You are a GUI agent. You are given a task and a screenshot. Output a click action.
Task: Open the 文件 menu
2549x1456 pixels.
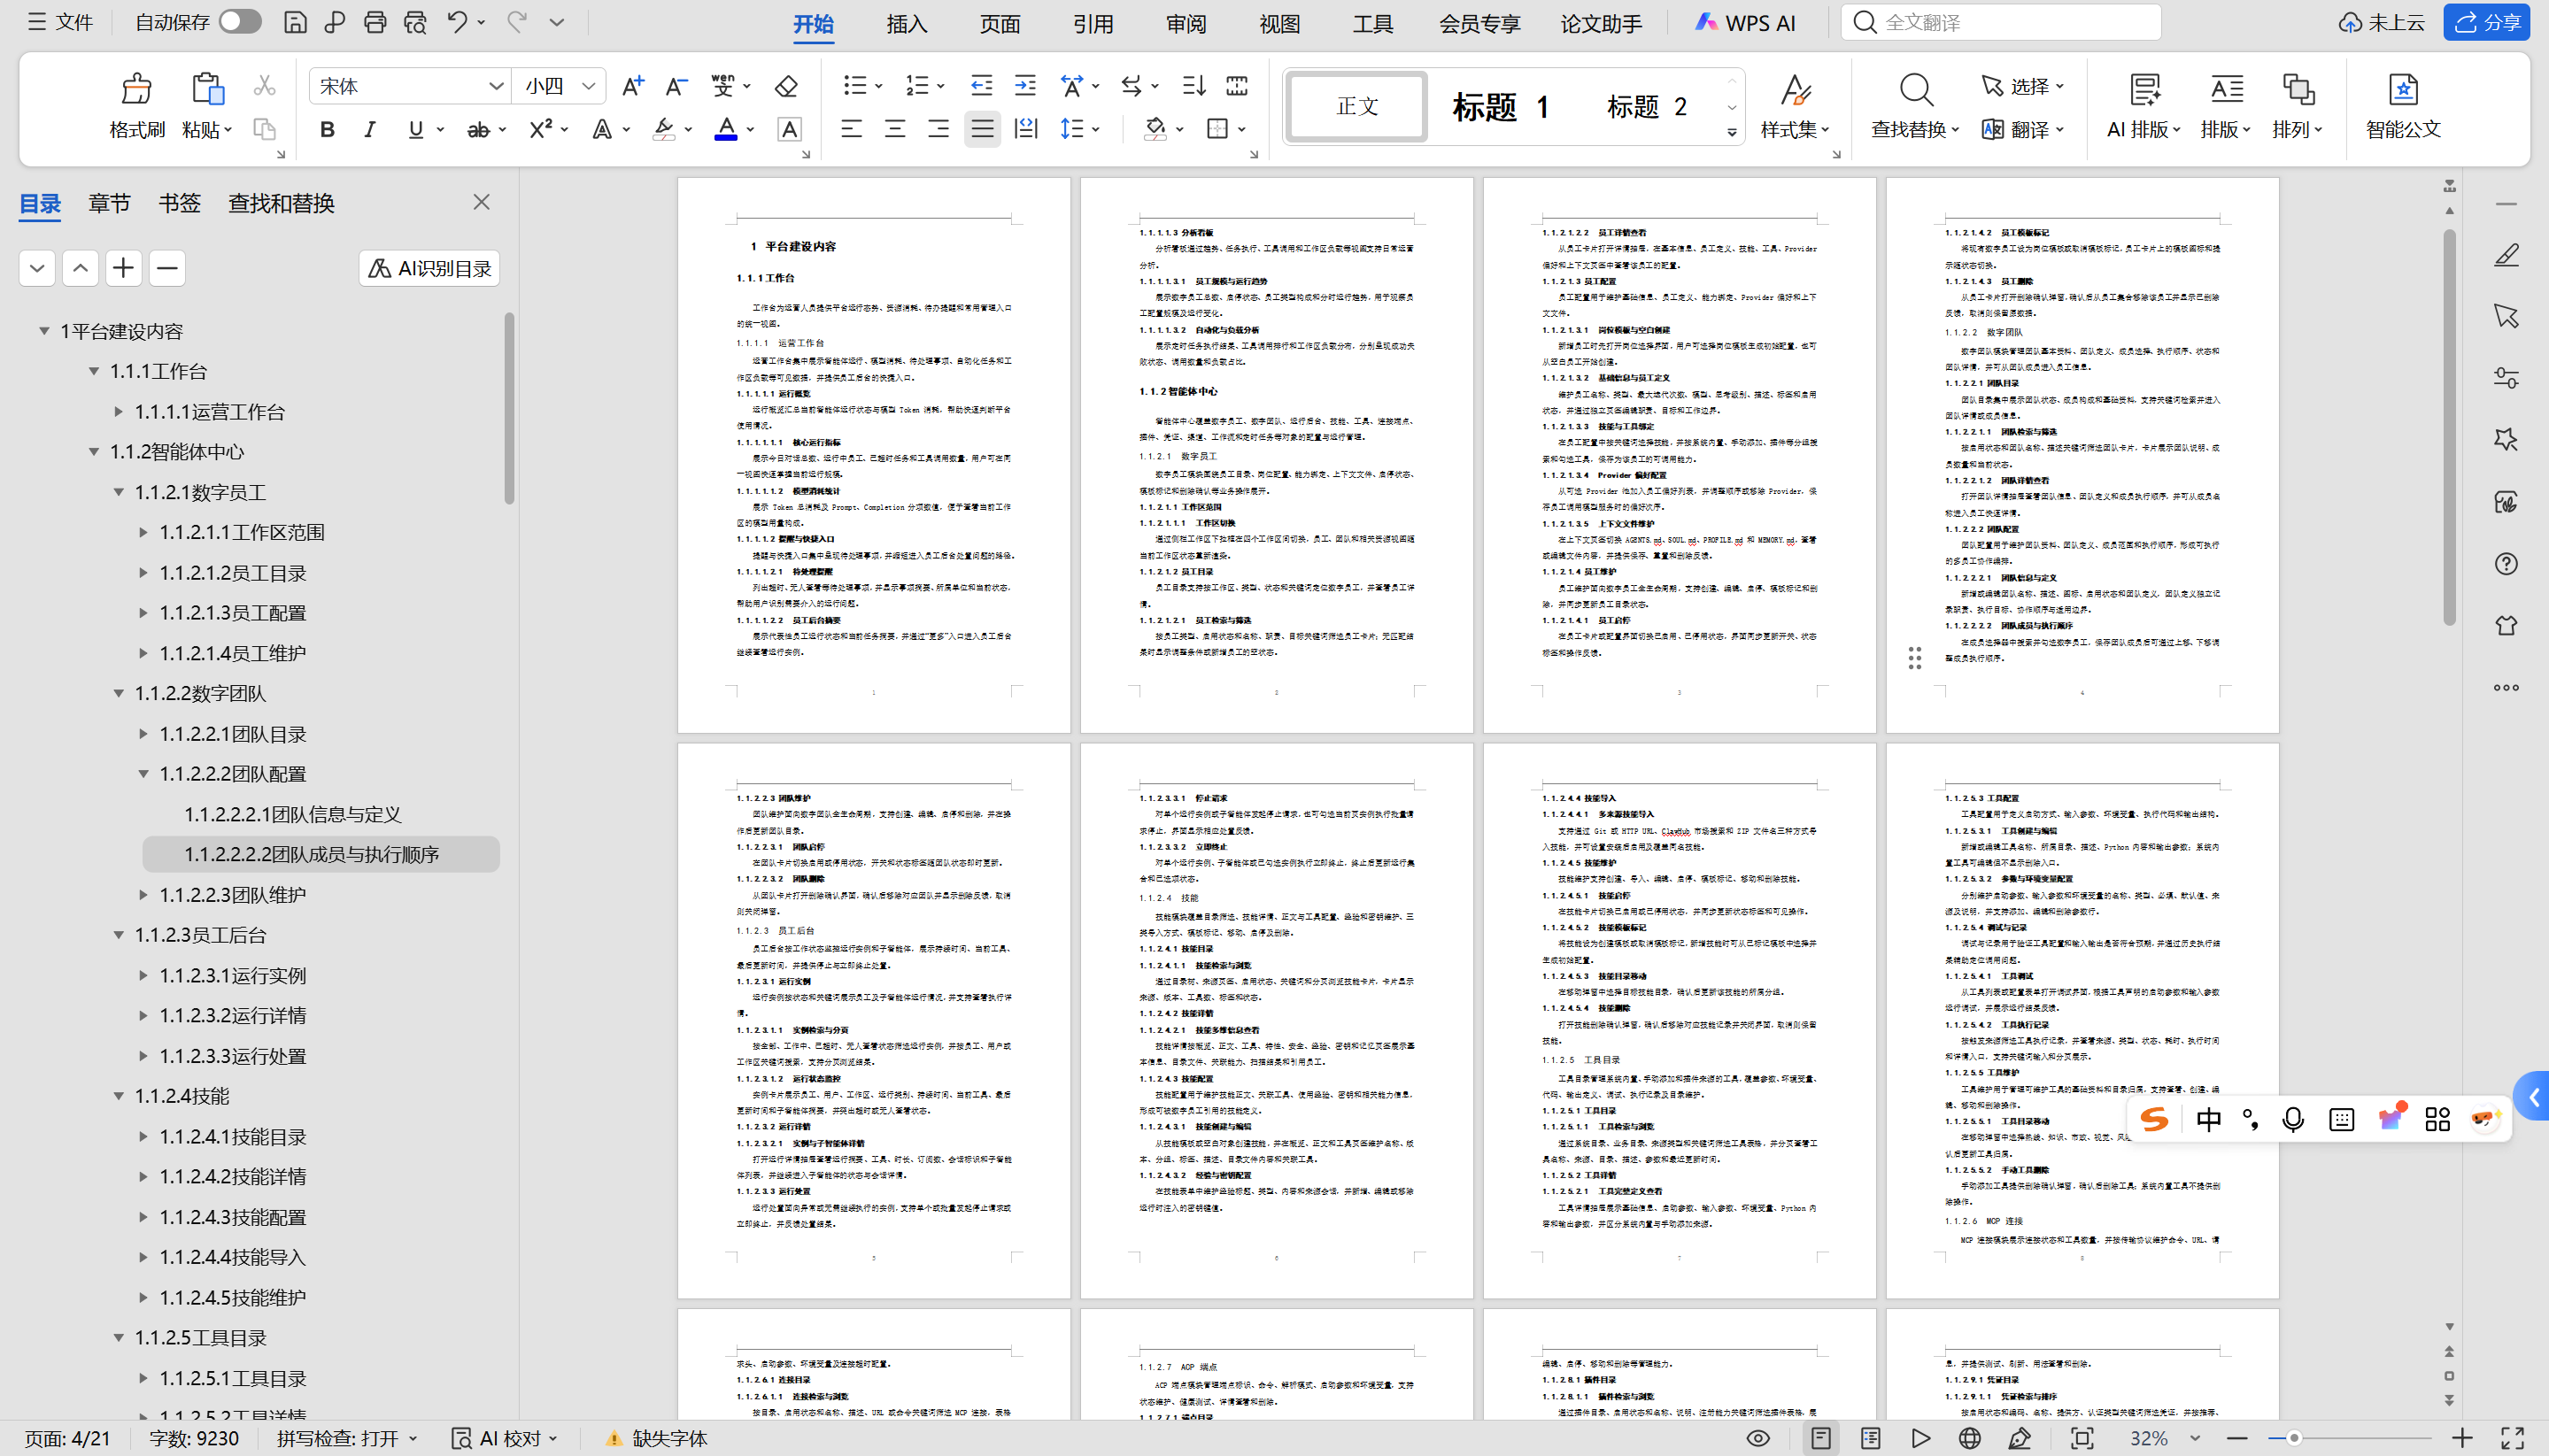point(61,22)
